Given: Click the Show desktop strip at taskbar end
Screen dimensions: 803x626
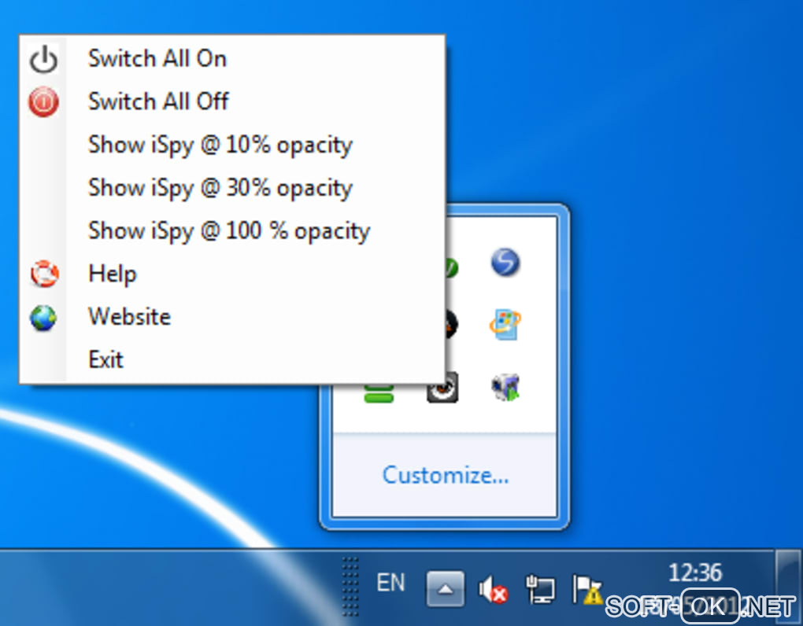Looking at the screenshot, I should click(789, 587).
